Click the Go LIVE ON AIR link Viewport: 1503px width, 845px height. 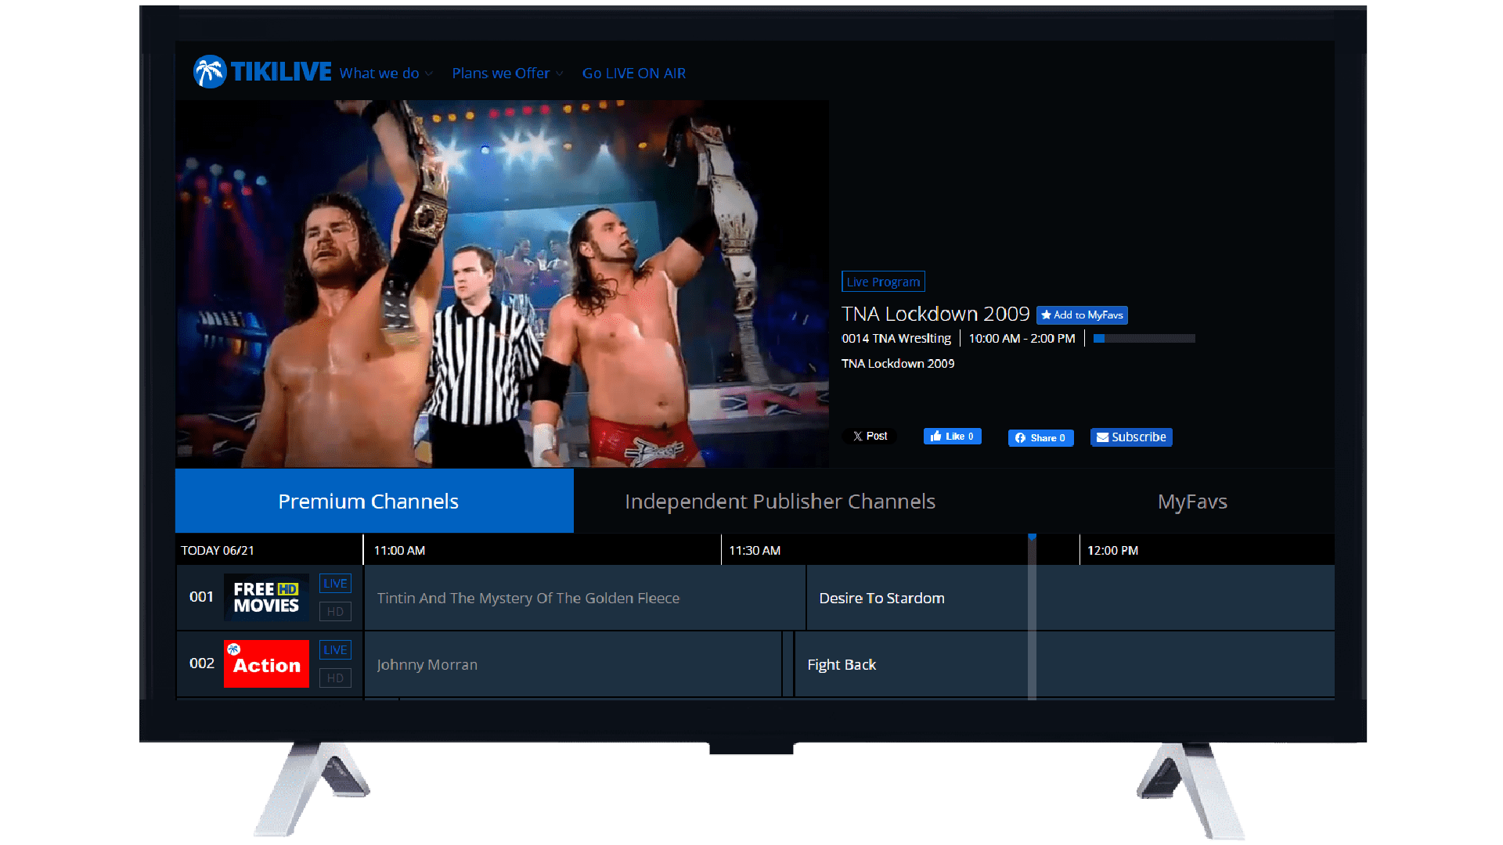633,73
